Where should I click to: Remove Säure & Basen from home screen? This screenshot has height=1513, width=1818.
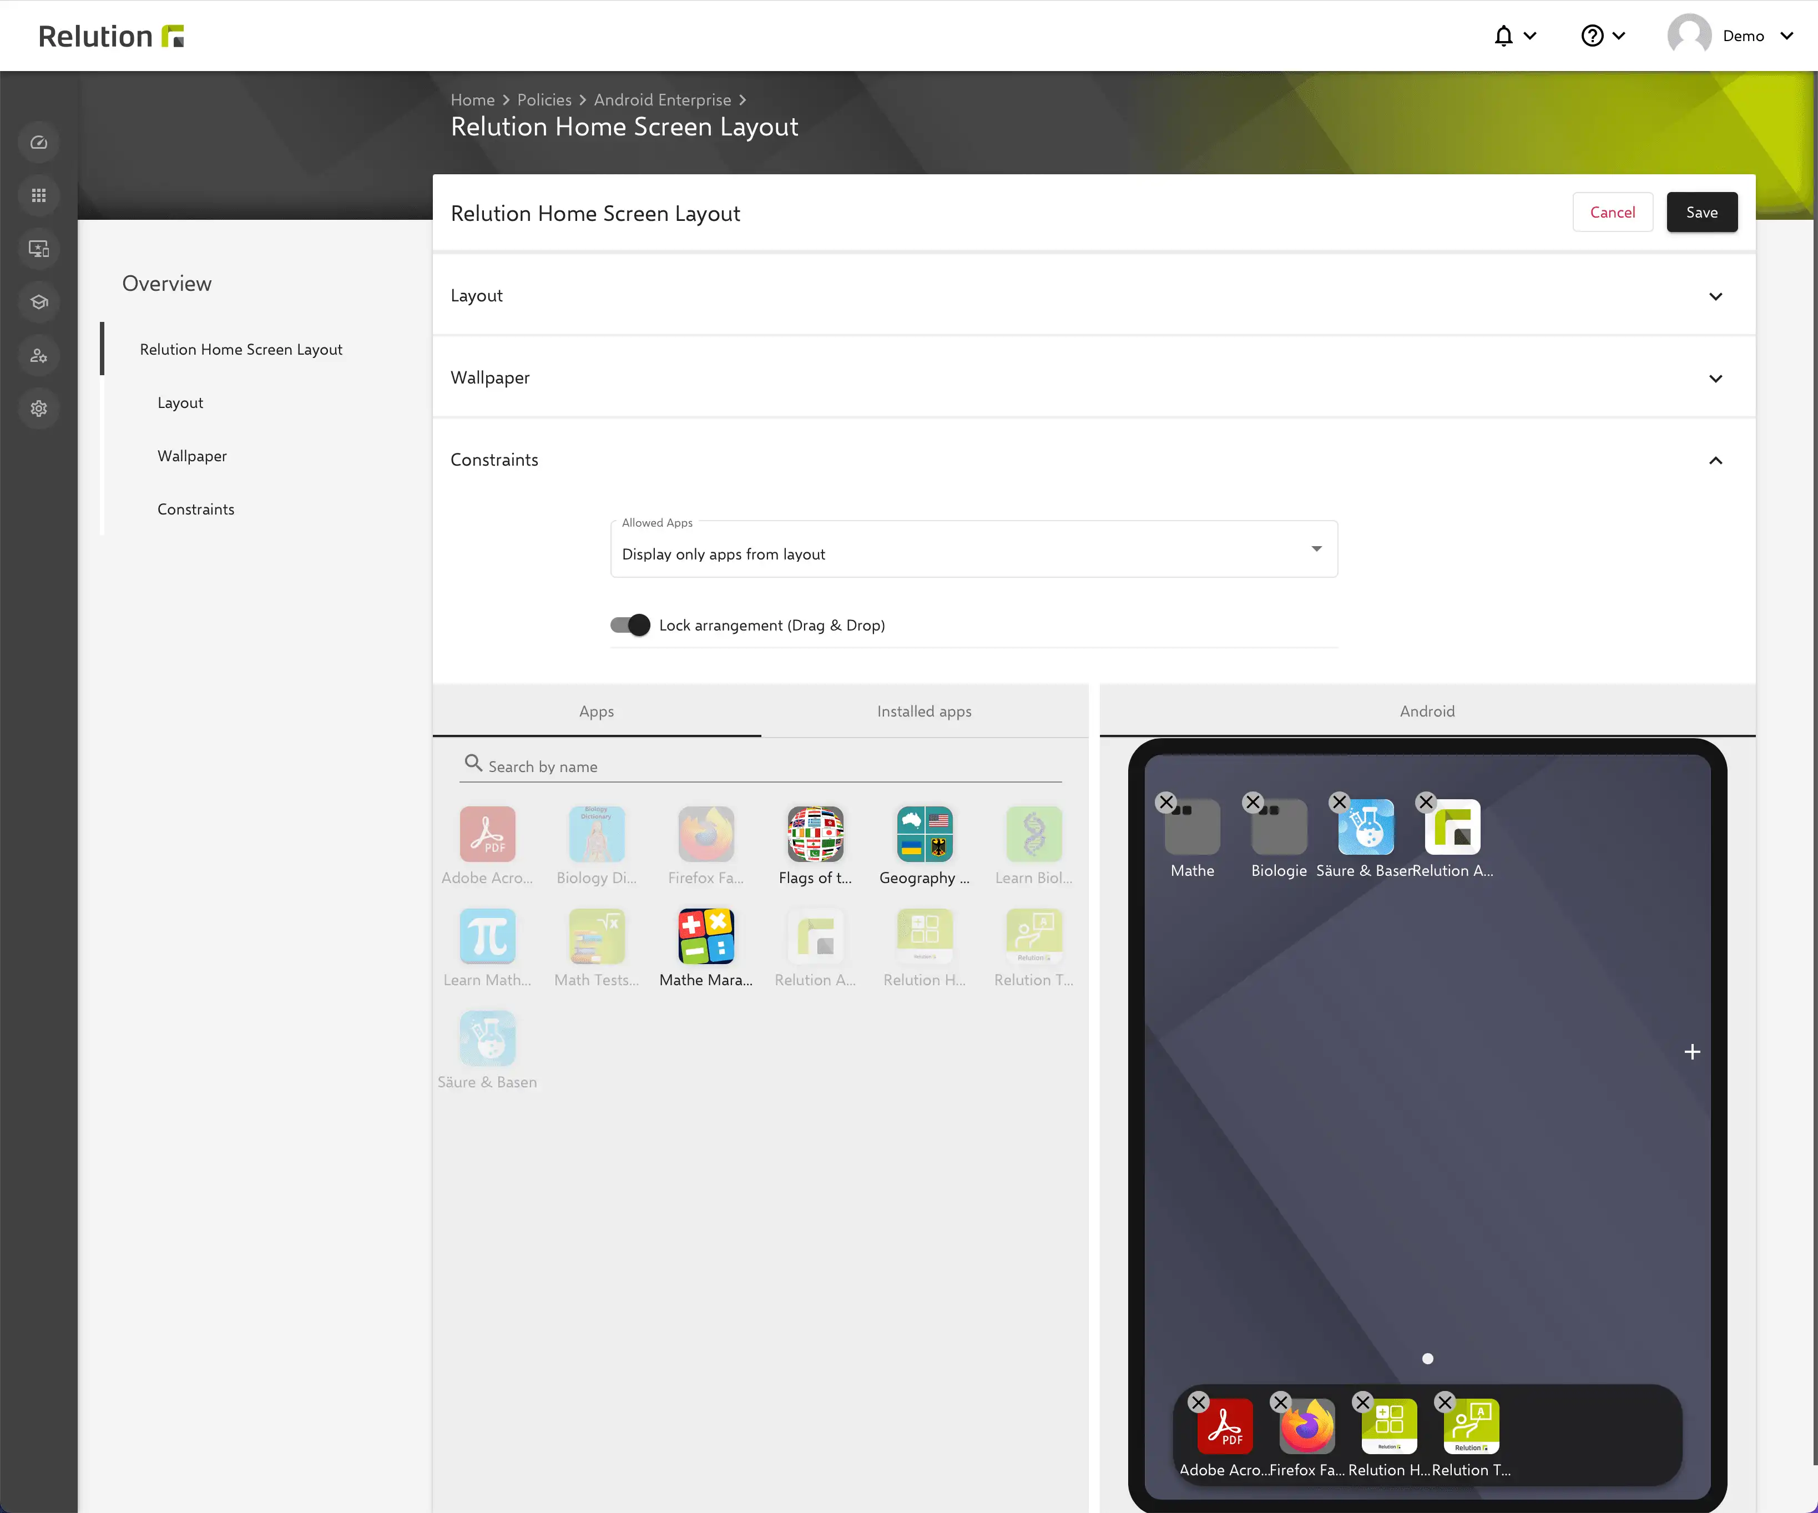tap(1339, 802)
